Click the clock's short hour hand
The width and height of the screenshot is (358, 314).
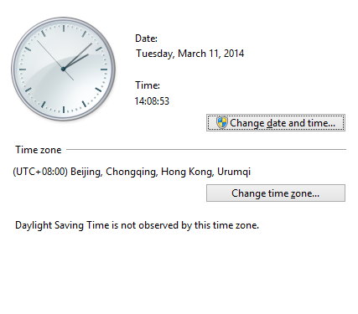point(76,61)
